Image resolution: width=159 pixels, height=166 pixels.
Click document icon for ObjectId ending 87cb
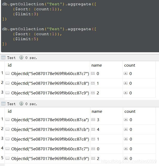click(8, 129)
